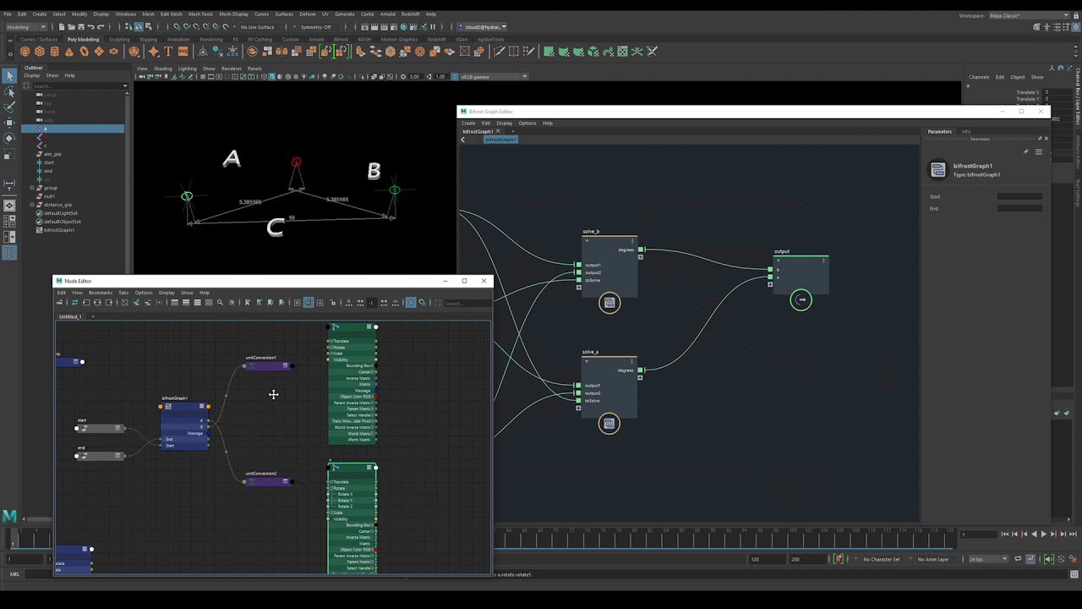Image resolution: width=1082 pixels, height=609 pixels.
Task: Open the Windows menu in main menu bar
Action: click(125, 14)
